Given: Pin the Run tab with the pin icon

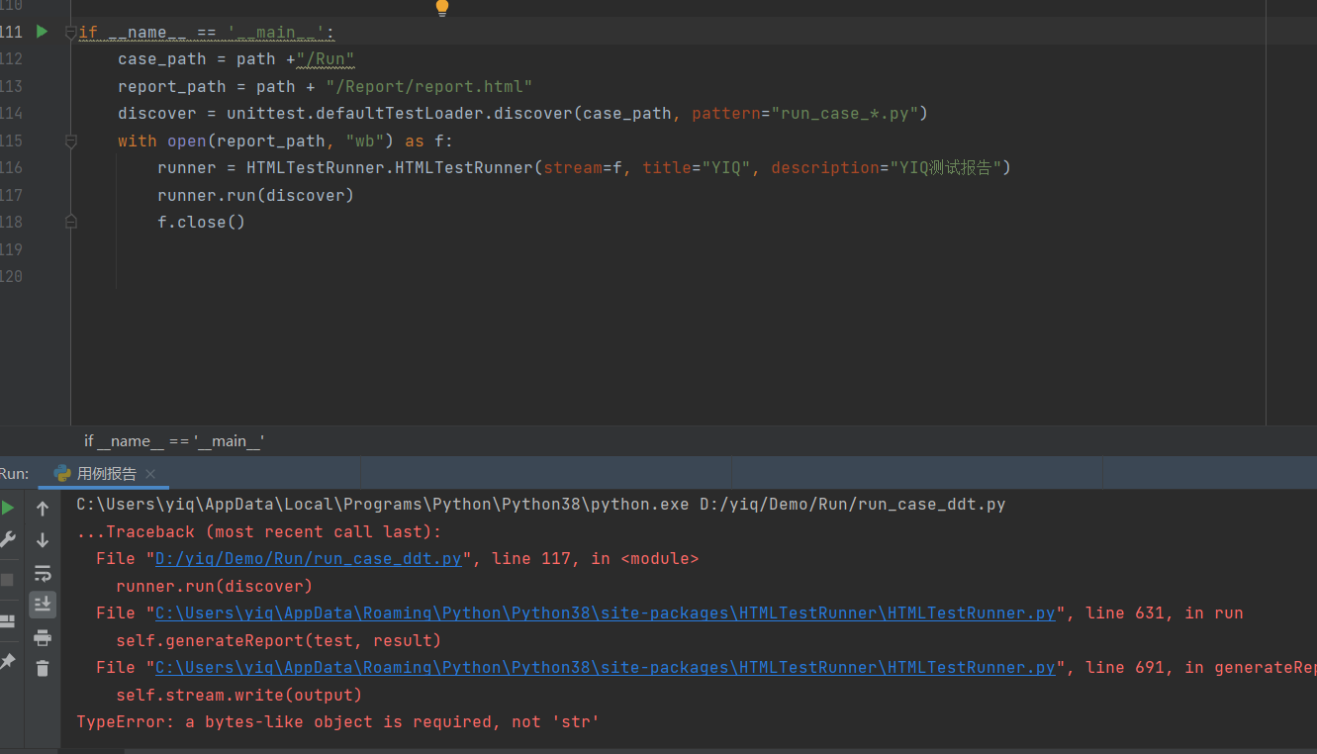Looking at the screenshot, I should [x=7, y=661].
